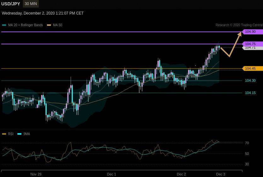Click the 104.45 pivot price tag

pyautogui.click(x=253, y=68)
